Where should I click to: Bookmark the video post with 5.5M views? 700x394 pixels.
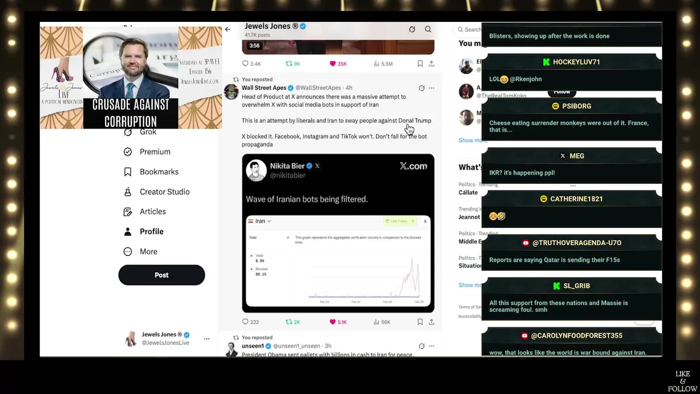click(x=420, y=63)
